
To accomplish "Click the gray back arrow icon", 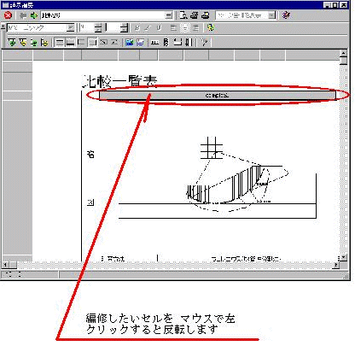I will pos(23,15).
